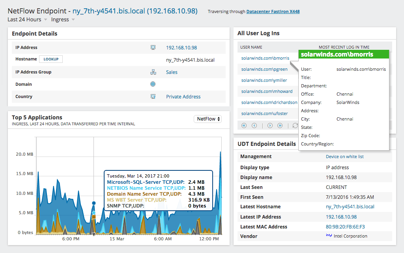Open the Datacenter FastIron X448 link
Viewport: 404px width, 253px height.
[273, 11]
